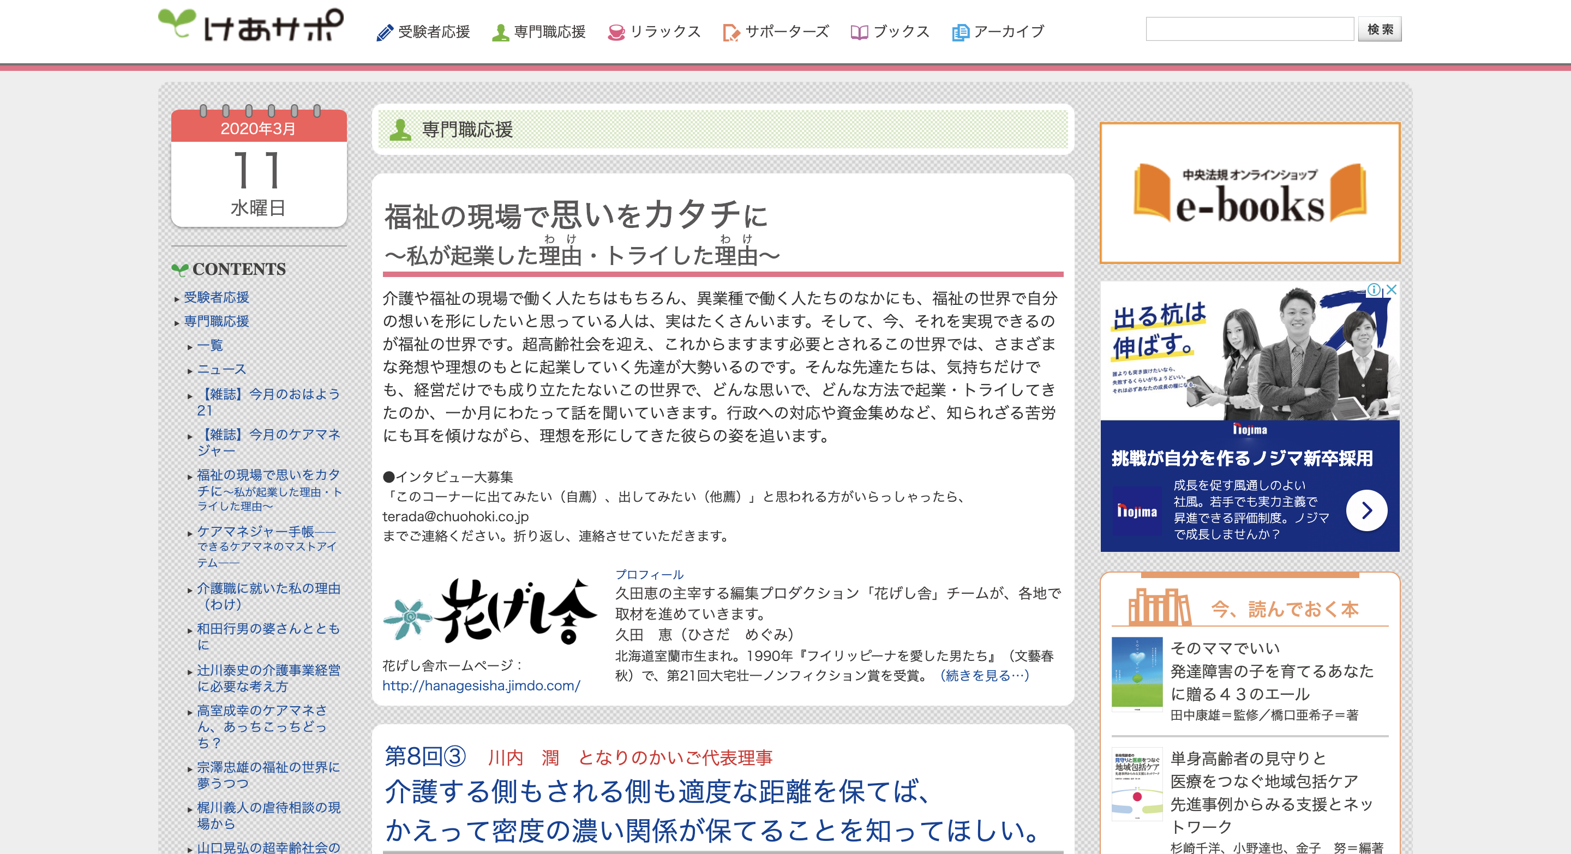Click the green person icon in 専門職応援 section header
The image size is (1571, 854).
point(400,129)
